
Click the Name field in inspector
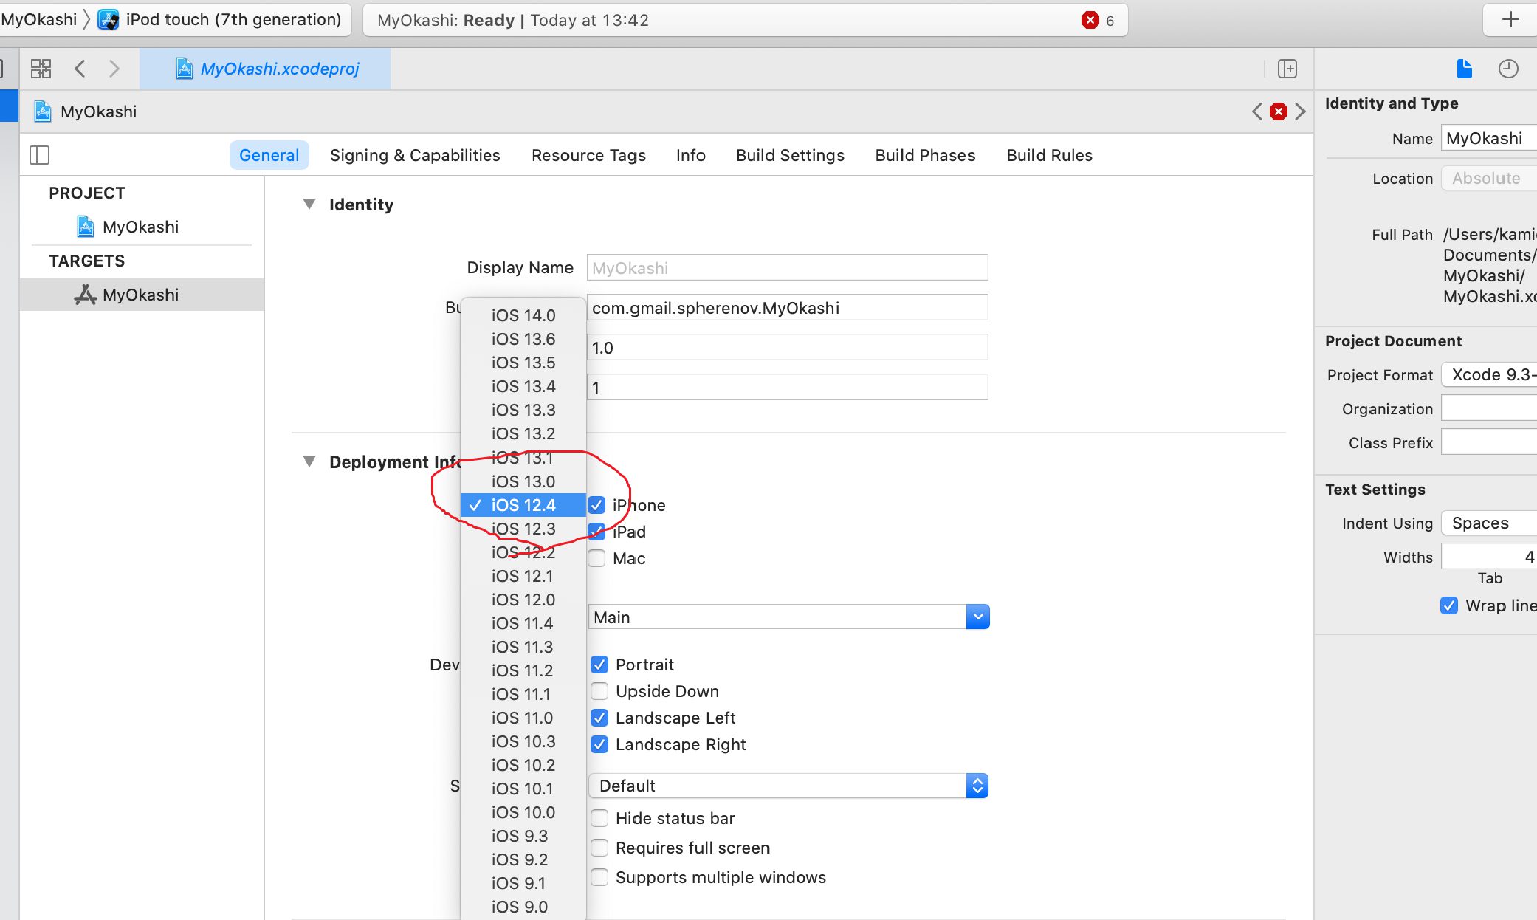[1489, 139]
